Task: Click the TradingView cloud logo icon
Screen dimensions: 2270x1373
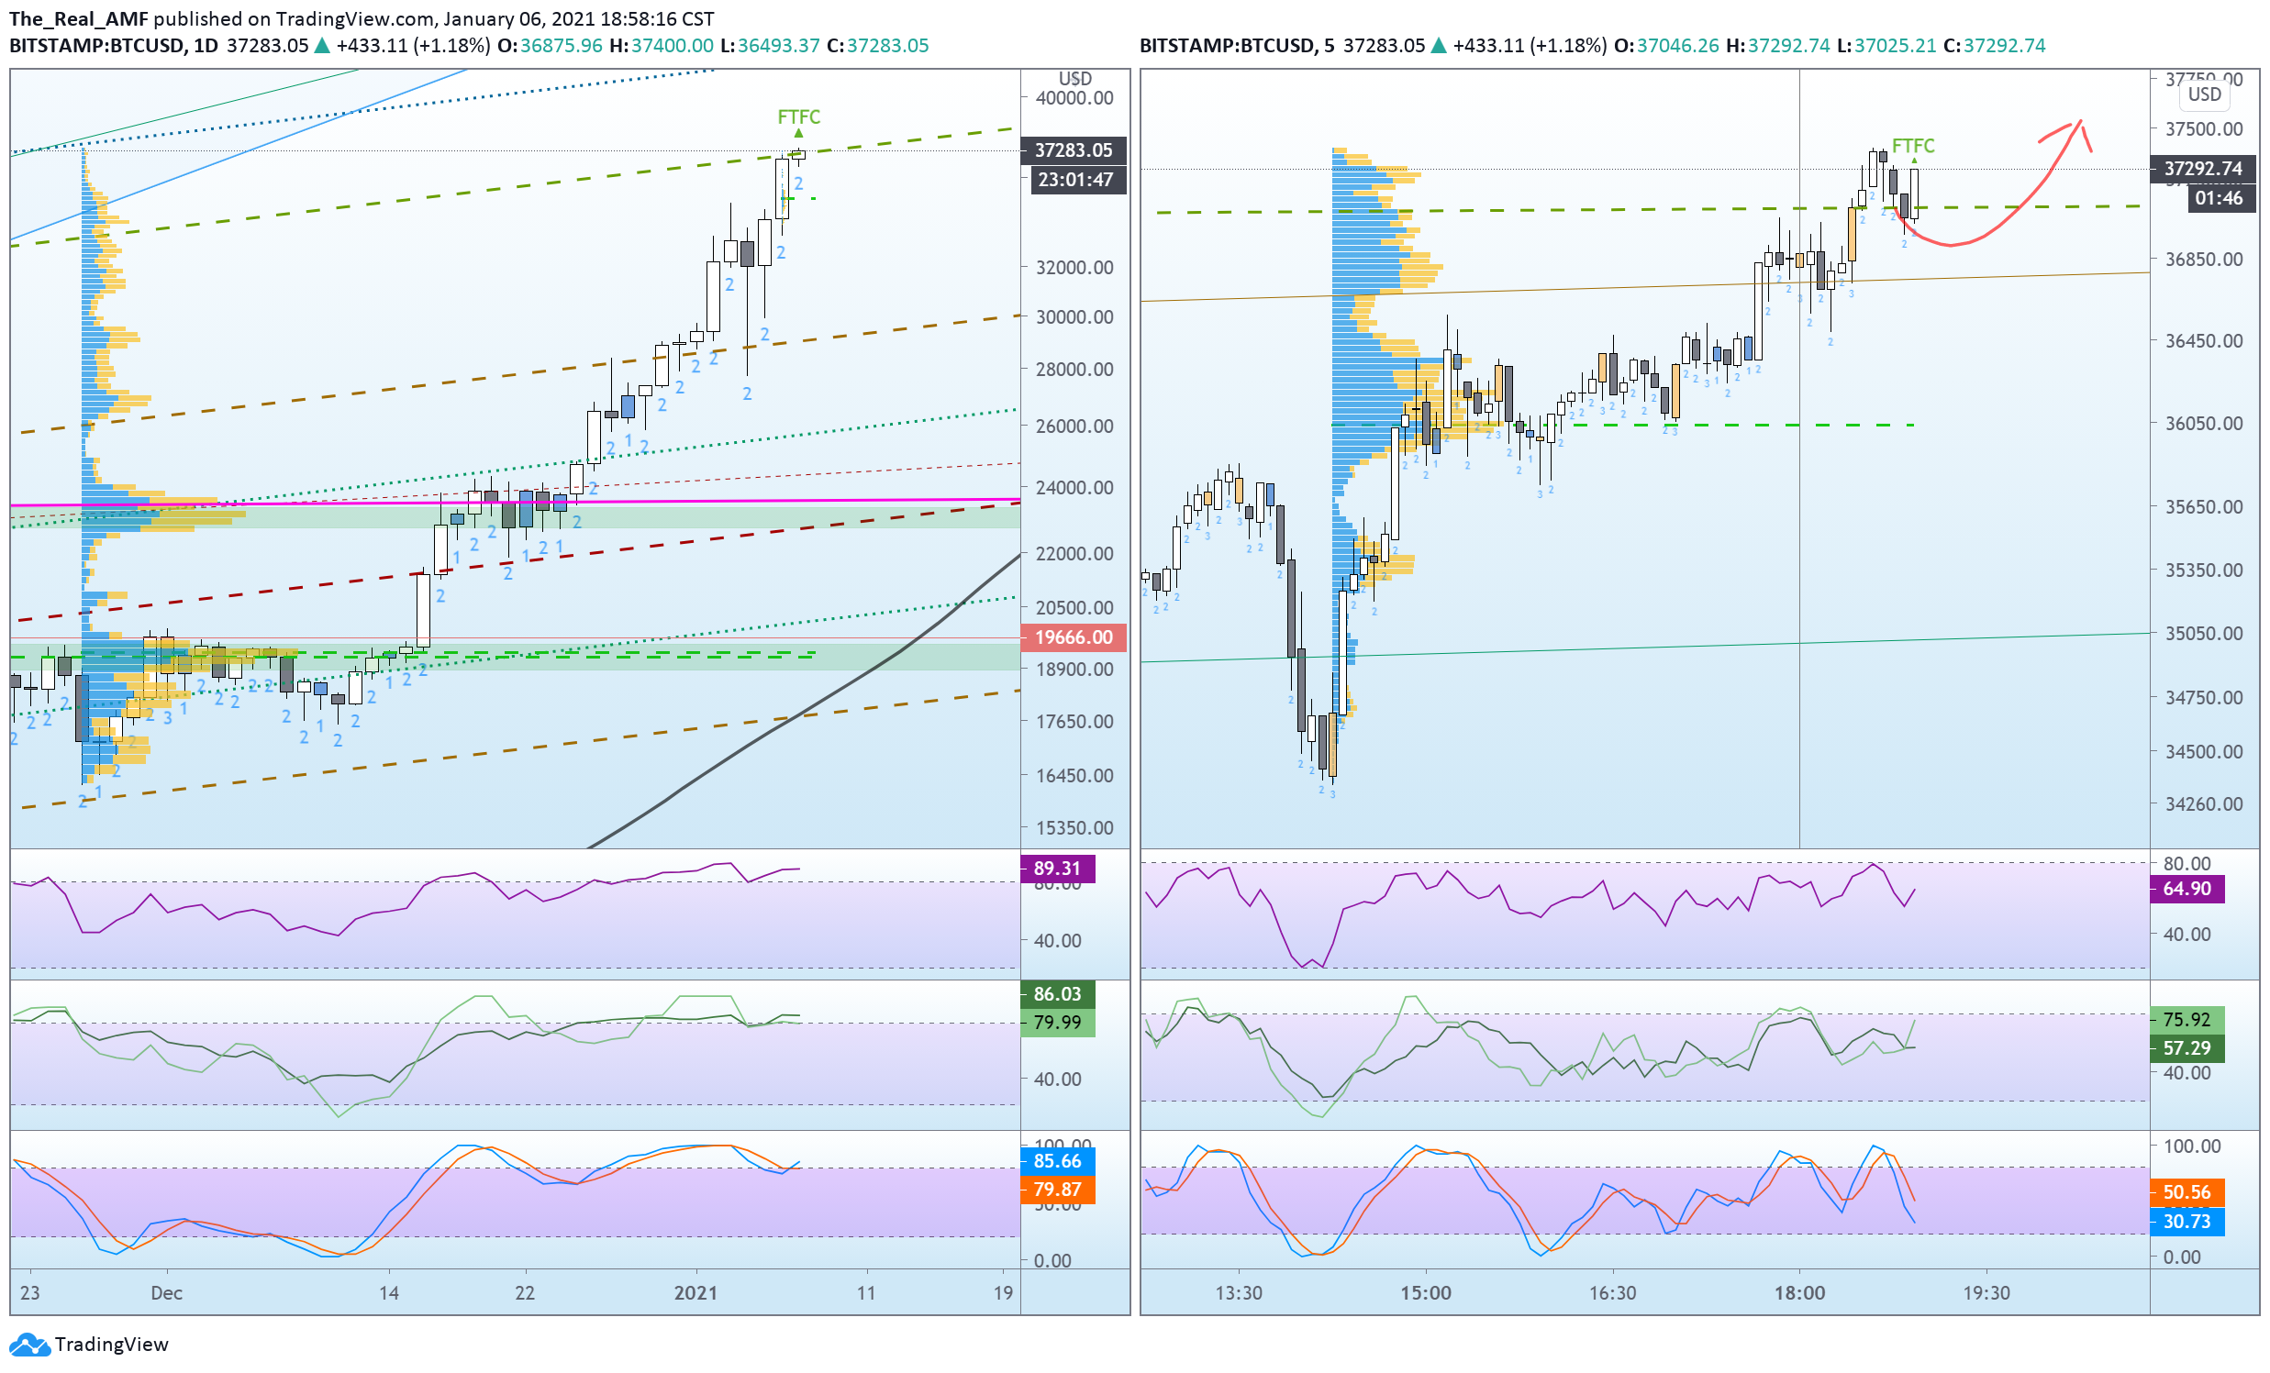Action: (x=28, y=1344)
